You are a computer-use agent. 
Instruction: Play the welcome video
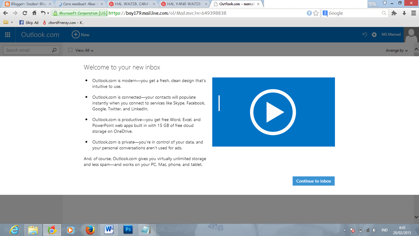[273, 112]
